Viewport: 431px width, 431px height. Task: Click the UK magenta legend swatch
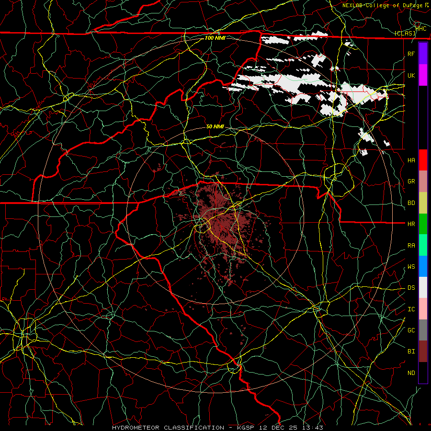423,75
